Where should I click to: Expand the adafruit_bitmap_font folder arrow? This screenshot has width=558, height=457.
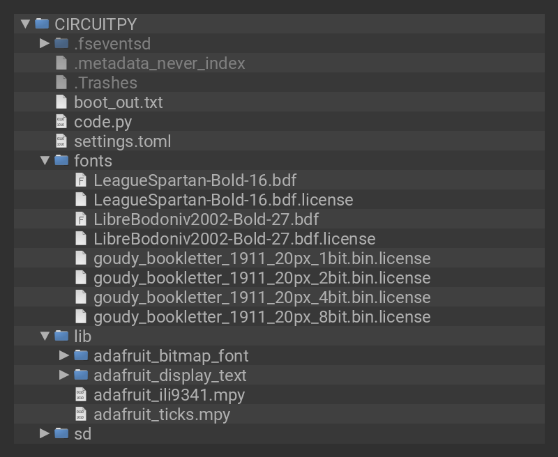coord(64,355)
